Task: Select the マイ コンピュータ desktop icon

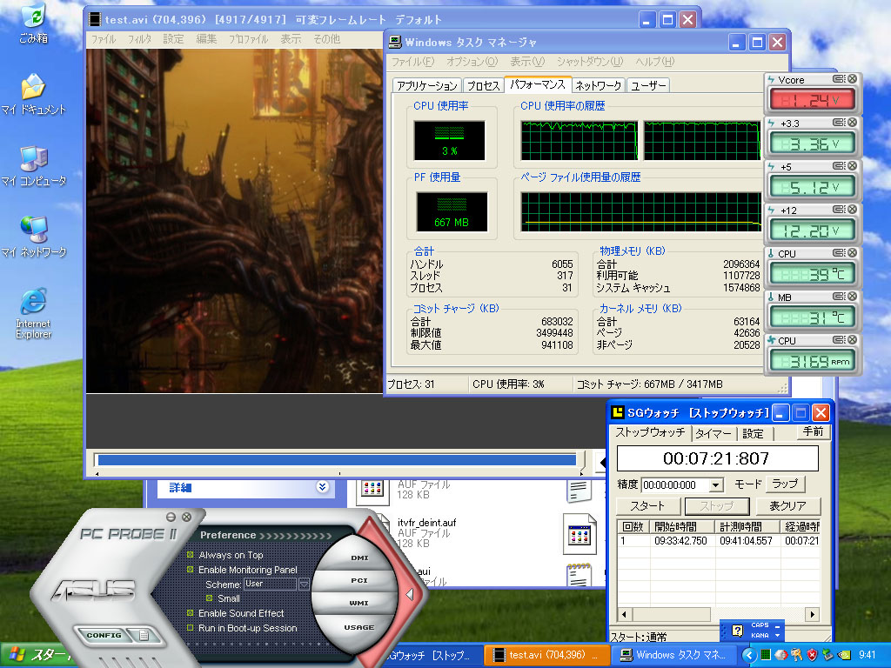Action: [34, 166]
